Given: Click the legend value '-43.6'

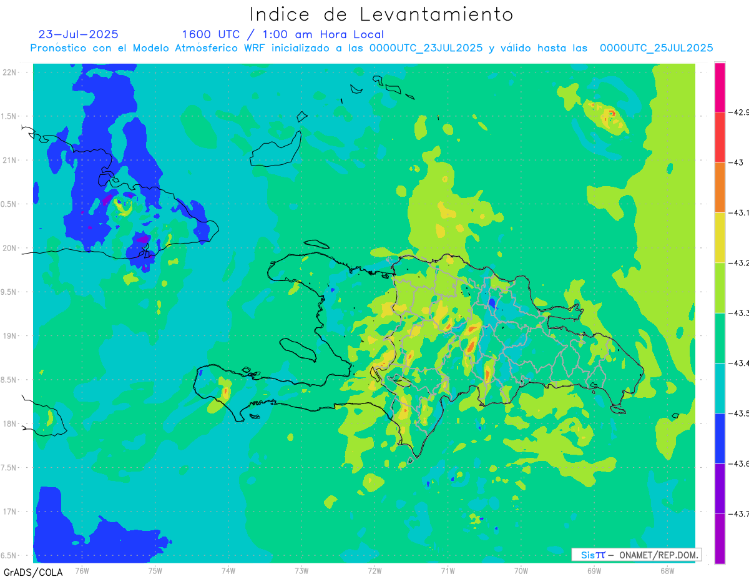Looking at the screenshot, I should (739, 463).
